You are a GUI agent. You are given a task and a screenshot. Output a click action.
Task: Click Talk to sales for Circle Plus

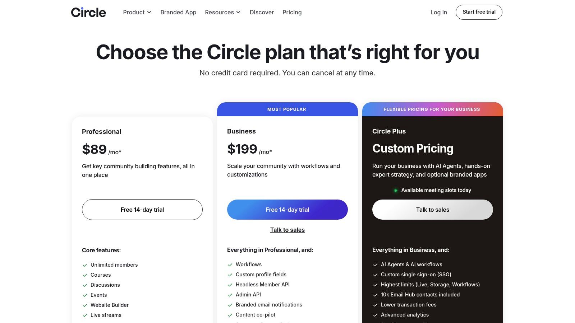(x=432, y=210)
